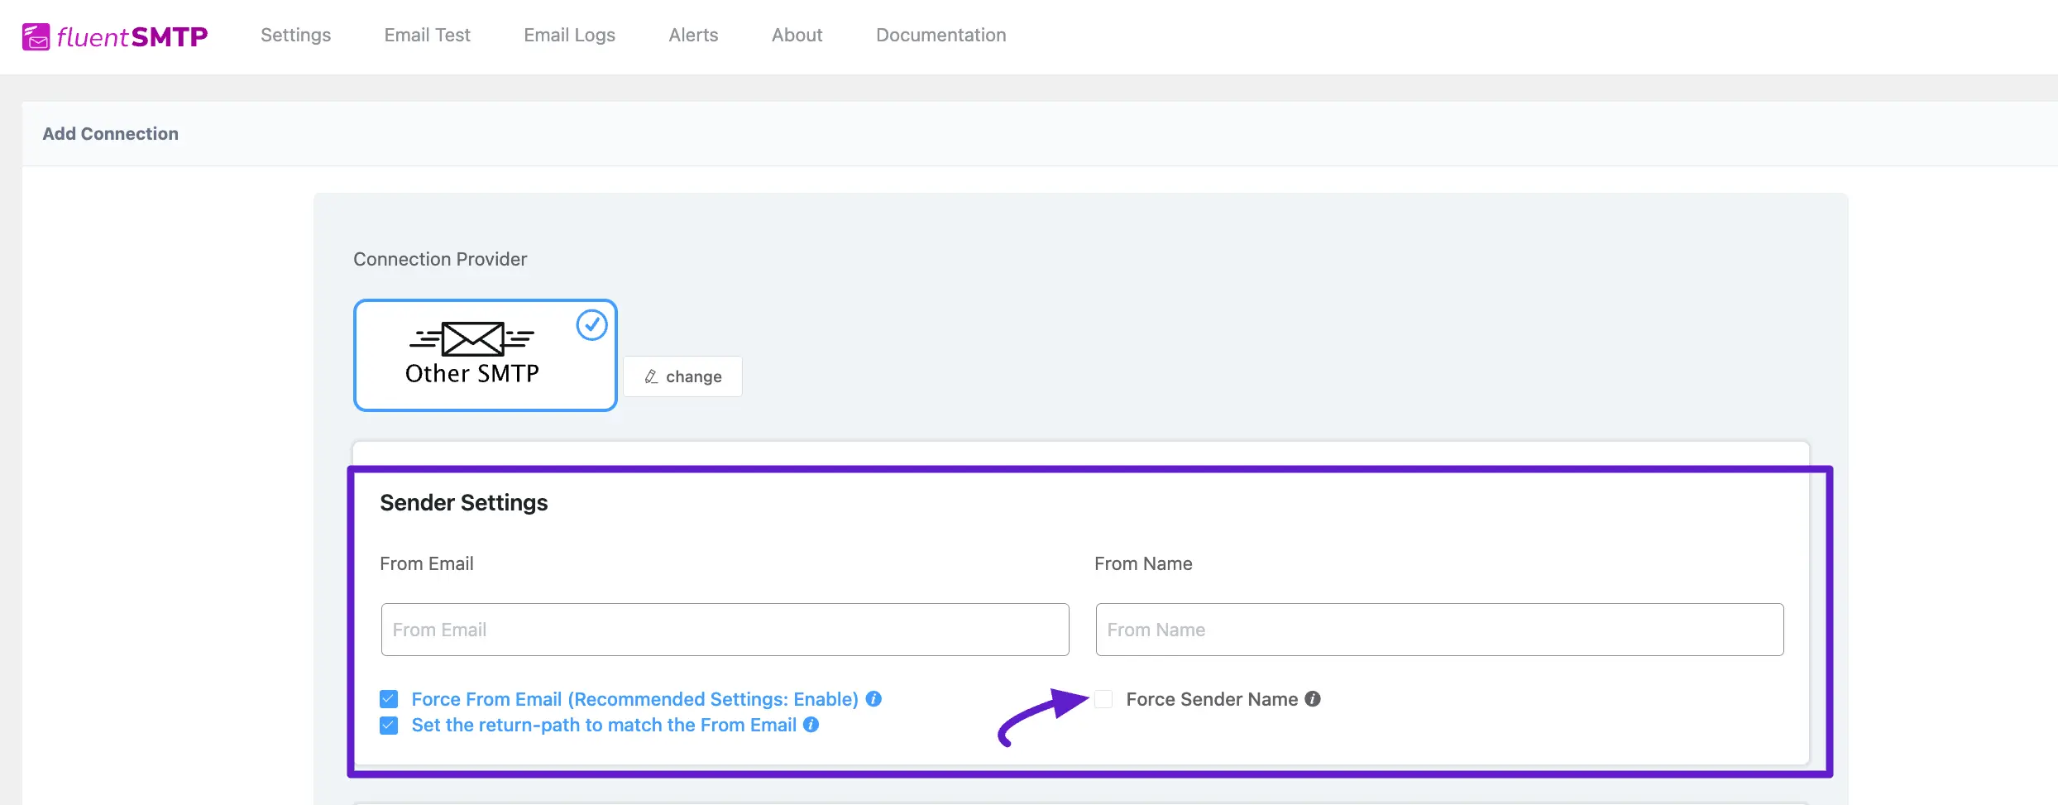This screenshot has height=805, width=2058.
Task: Open the Settings menu tab
Action: point(295,35)
